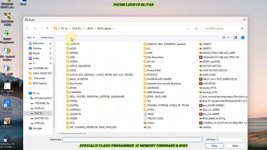Open Musik in quick access
The image size is (267, 150).
(36, 53)
